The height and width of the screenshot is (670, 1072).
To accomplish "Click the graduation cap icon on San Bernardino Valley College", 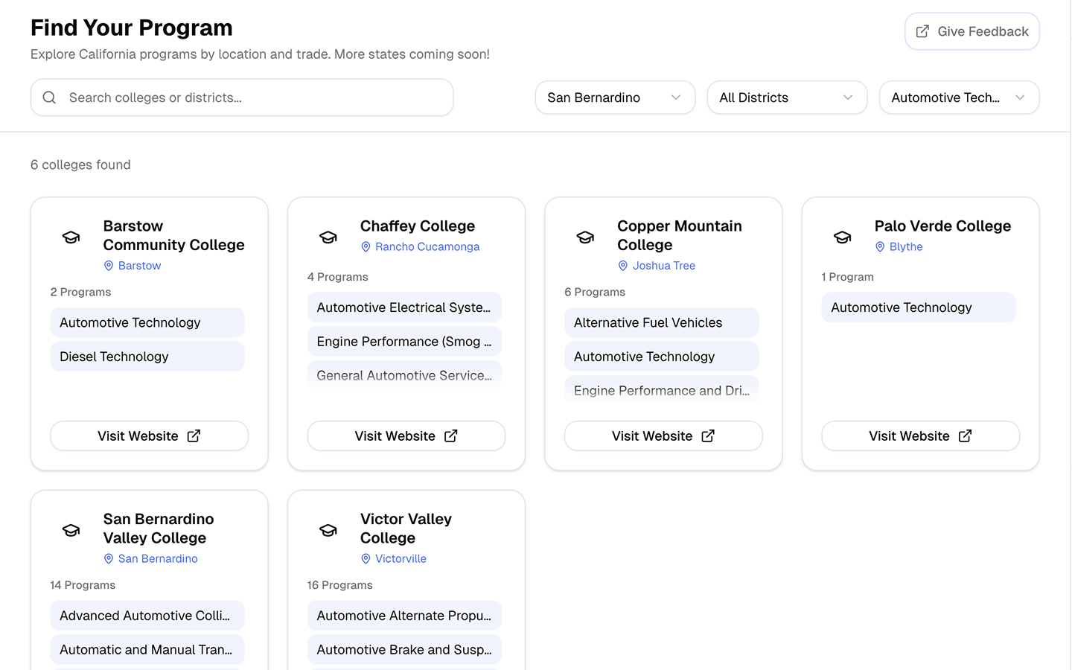I will point(71,529).
